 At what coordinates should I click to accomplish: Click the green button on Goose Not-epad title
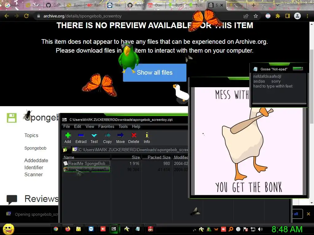coord(297,69)
